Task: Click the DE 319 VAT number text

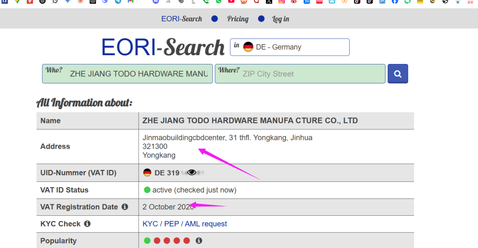Action: 167,173
